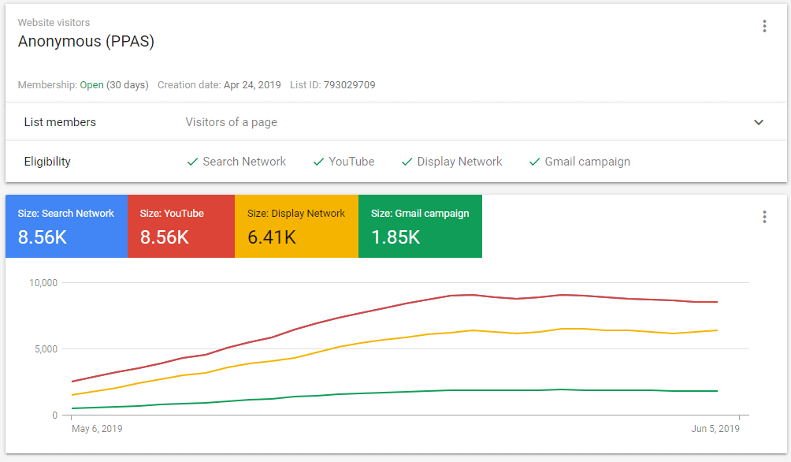Select the blue Size: Search Network tile
Viewport: 791px width, 462px height.
(66, 226)
